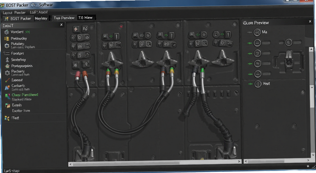Switch to the Tre Panview tab
The image size is (316, 173).
[64, 18]
